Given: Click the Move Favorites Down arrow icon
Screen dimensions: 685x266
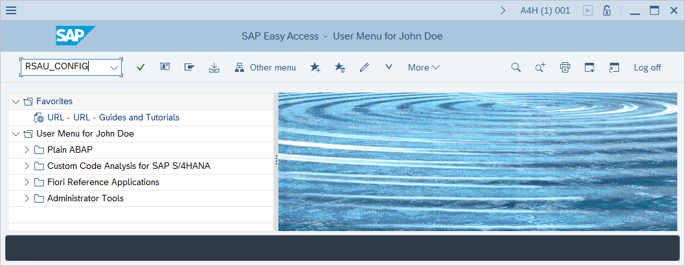Looking at the screenshot, I should click(x=389, y=67).
